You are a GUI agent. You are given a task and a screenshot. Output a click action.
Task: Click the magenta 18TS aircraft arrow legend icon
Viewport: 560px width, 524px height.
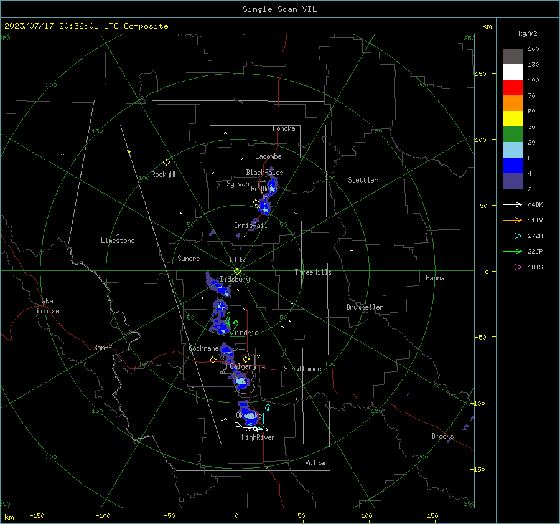tap(513, 267)
